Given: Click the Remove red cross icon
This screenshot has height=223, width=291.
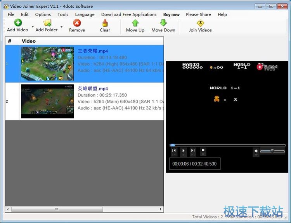Looking at the screenshot, I should click(x=77, y=23).
